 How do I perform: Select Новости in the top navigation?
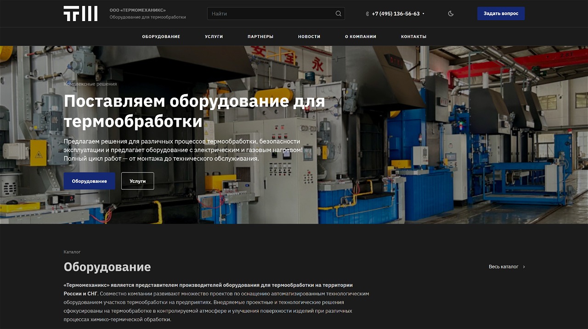coord(309,37)
